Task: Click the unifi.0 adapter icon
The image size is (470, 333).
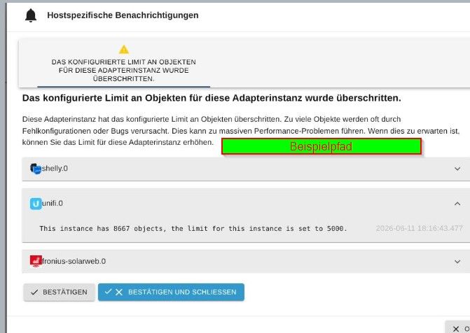Action: tap(36, 204)
